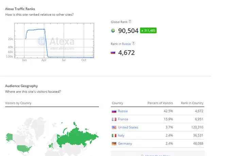
Task: Click the 4,672 rank in the Russia table row
Action: 199,111
